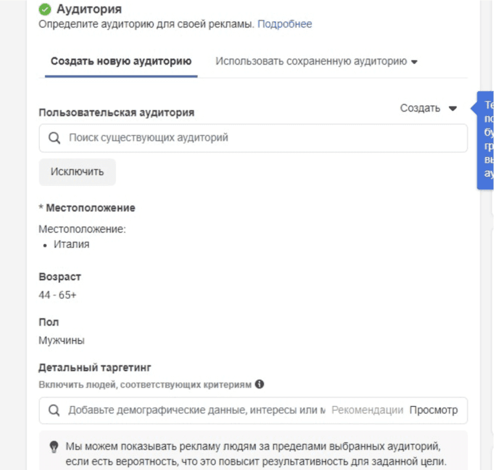The image size is (495, 470).
Task: Click the magnifier icon in existing audiences search
Action: pyautogui.click(x=54, y=138)
